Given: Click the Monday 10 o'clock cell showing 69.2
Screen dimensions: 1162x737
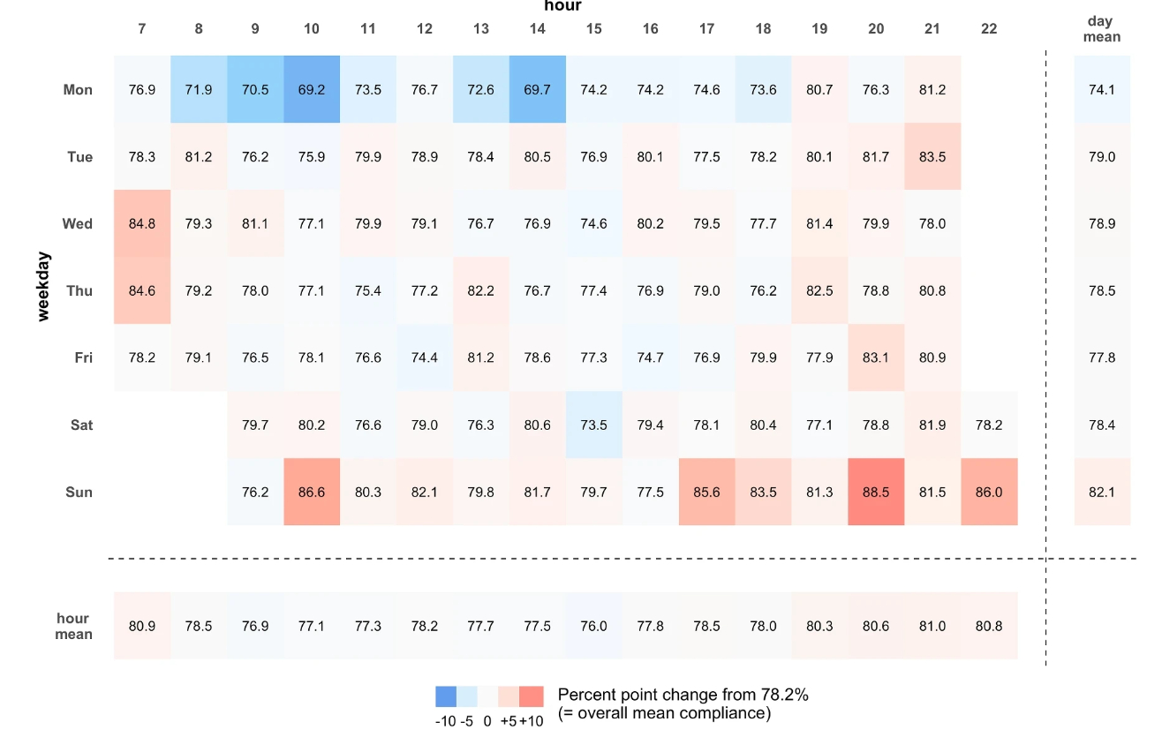Looking at the screenshot, I should click(x=312, y=90).
